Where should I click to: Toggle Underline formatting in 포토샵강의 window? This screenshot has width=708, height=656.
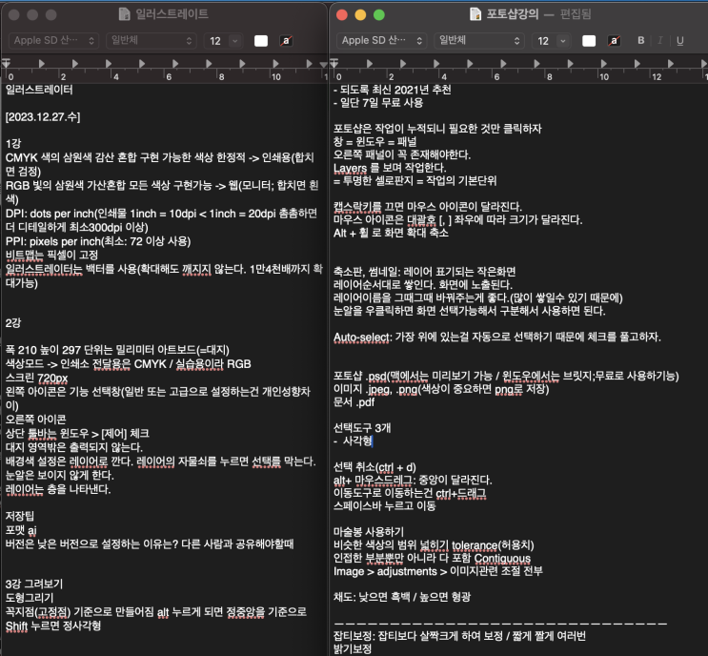click(680, 41)
